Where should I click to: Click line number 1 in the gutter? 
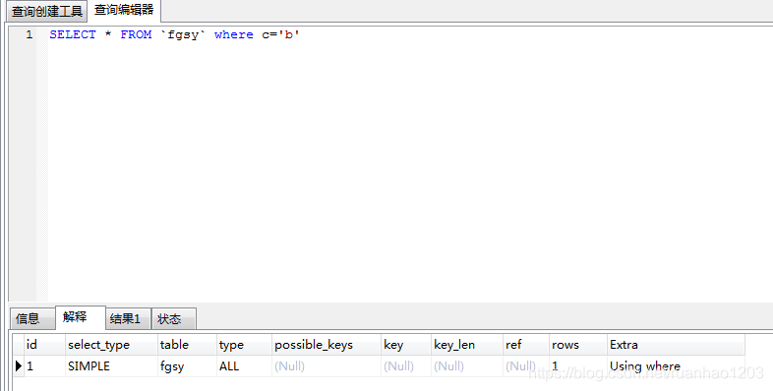click(x=30, y=34)
